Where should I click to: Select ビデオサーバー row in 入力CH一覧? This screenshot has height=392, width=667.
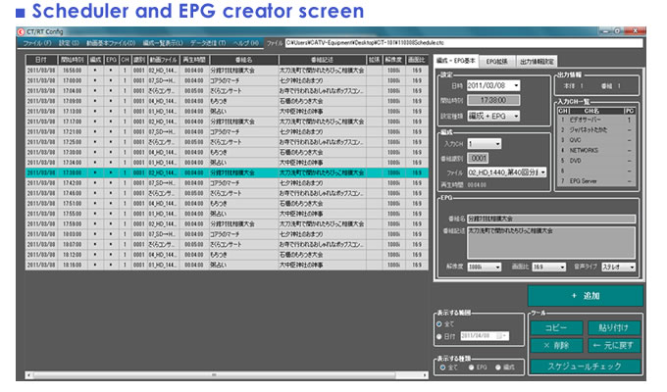(x=596, y=120)
